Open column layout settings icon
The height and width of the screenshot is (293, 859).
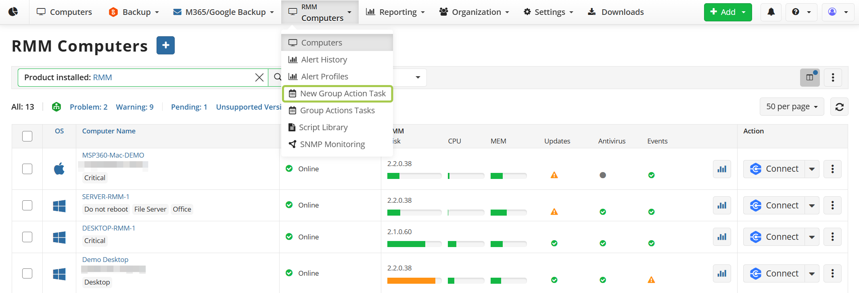(x=809, y=77)
